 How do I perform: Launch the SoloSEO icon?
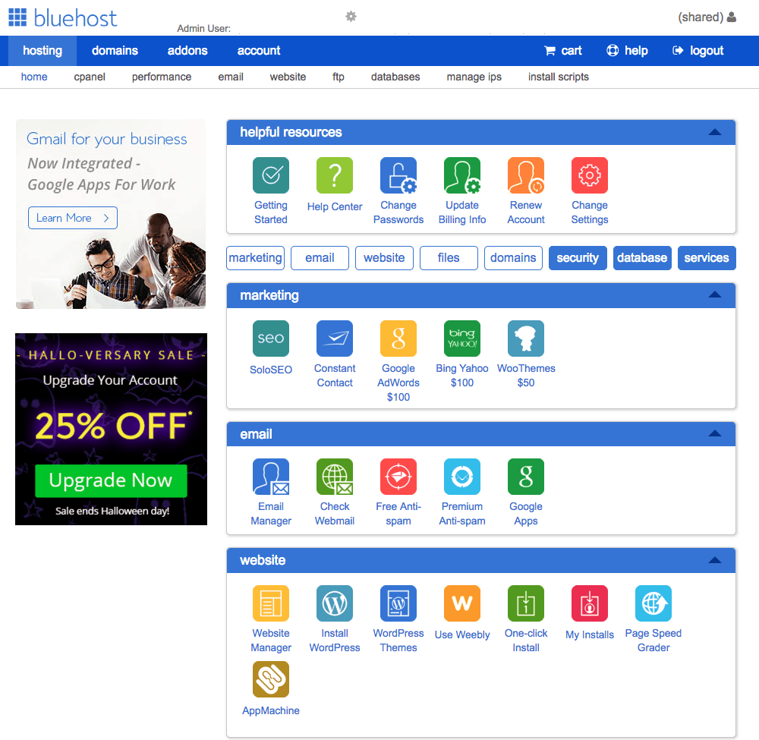tap(271, 339)
